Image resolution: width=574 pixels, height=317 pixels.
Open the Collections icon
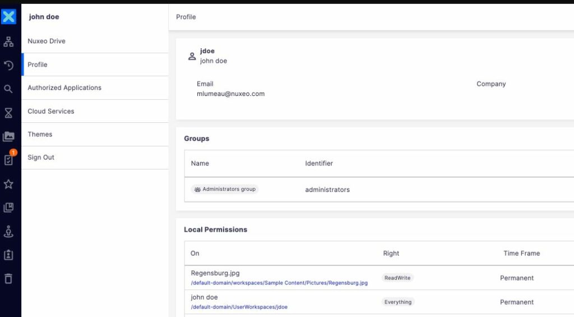pos(8,208)
